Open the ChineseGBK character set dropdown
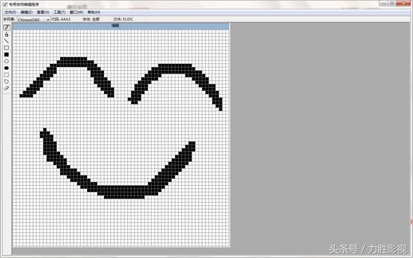Viewport: 413px width, 258px height. [34, 19]
